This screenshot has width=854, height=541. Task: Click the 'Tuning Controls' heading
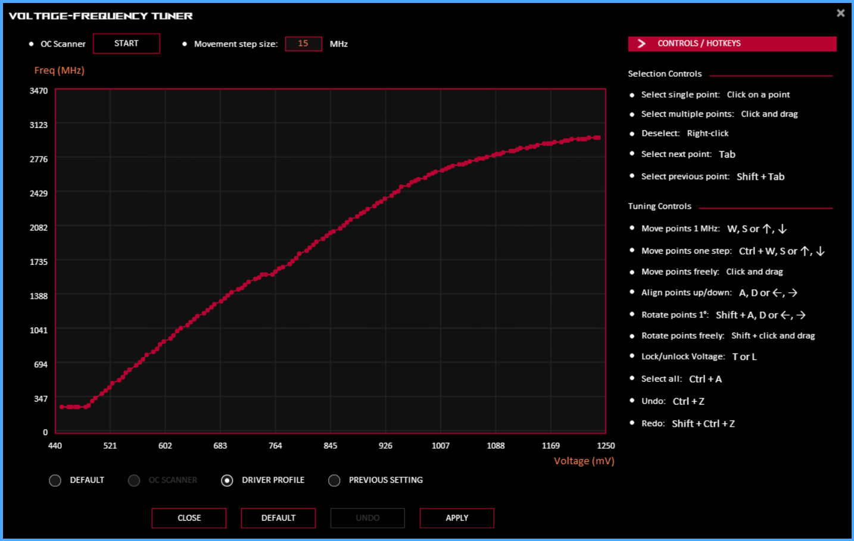[x=659, y=206]
